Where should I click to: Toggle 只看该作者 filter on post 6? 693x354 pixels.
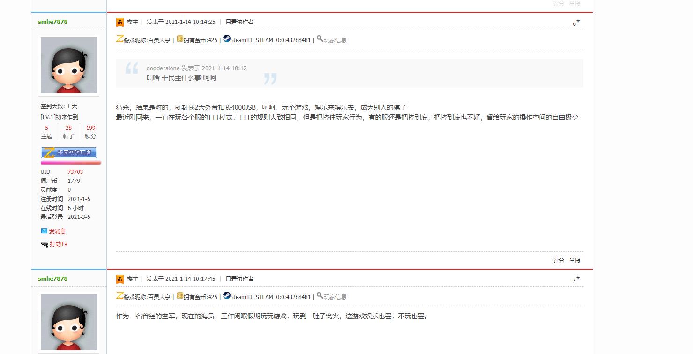pyautogui.click(x=238, y=22)
